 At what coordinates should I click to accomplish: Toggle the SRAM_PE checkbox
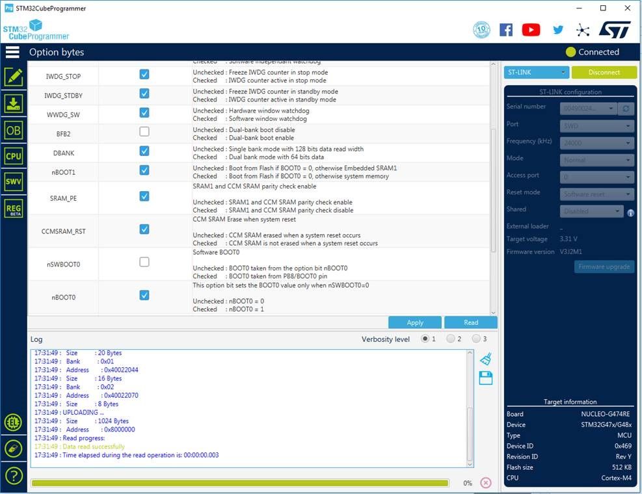coord(144,196)
